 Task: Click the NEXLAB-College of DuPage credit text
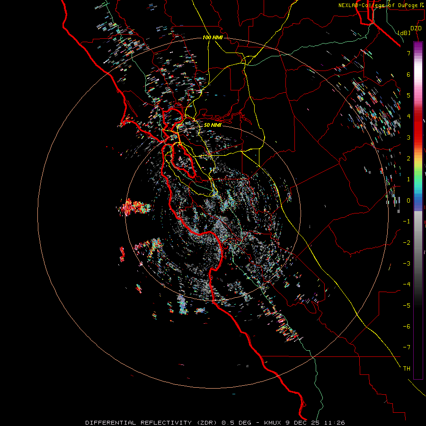pyautogui.click(x=379, y=5)
